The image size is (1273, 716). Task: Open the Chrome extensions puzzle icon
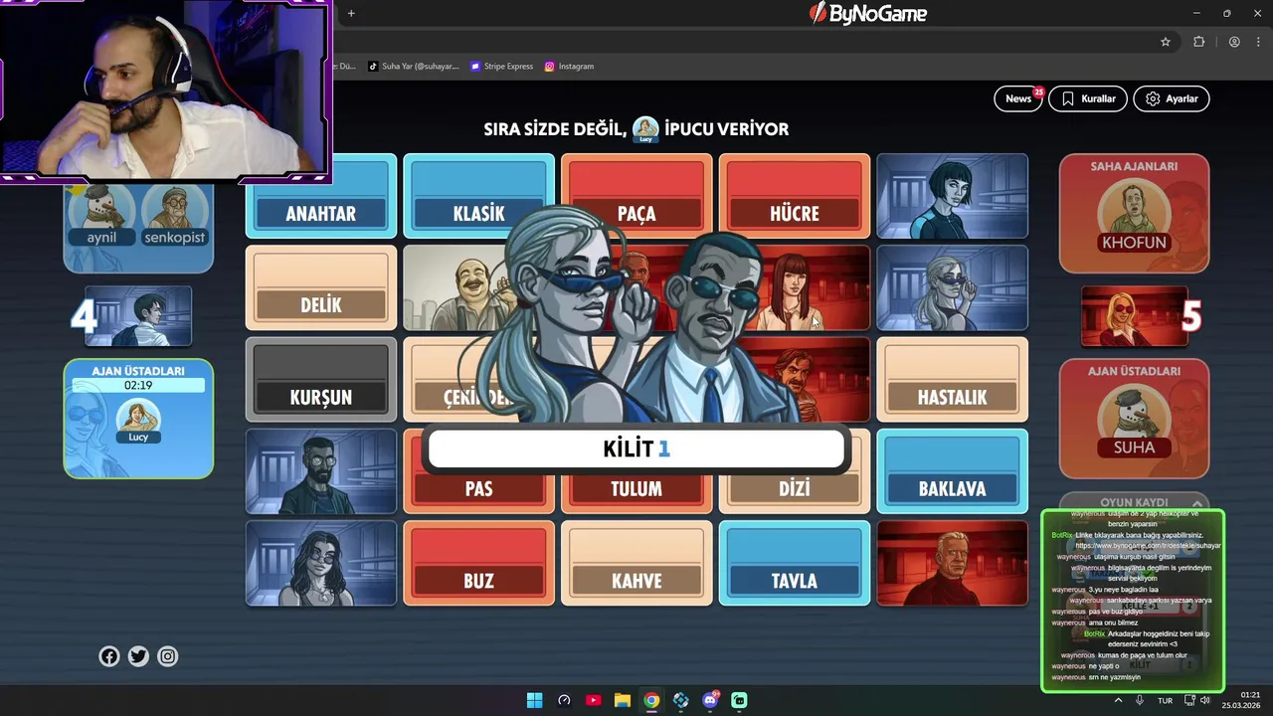pos(1198,42)
